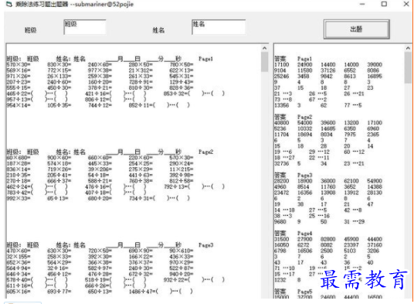This screenshot has width=414, height=304.
Task: Click the questions panel scroll-up arrow
Action: 265,48
